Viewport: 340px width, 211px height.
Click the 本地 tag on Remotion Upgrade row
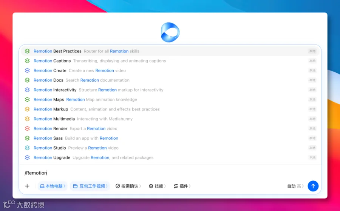point(312,157)
